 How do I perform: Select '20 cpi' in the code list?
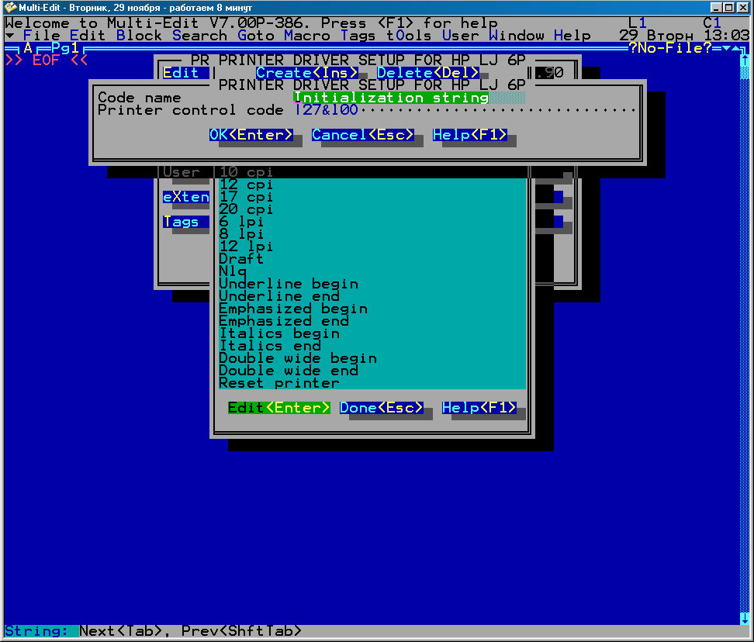(x=372, y=209)
